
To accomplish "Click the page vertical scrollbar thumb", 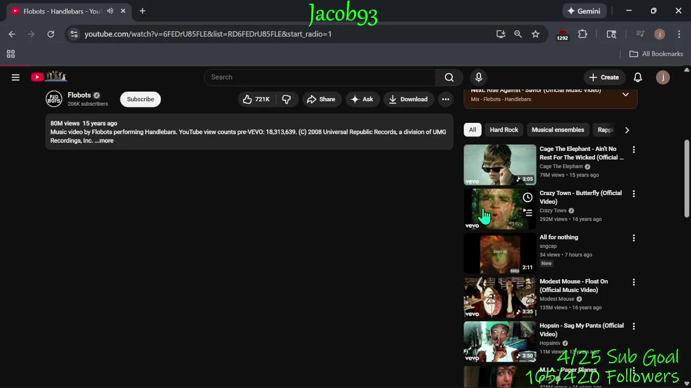I will click(x=687, y=178).
